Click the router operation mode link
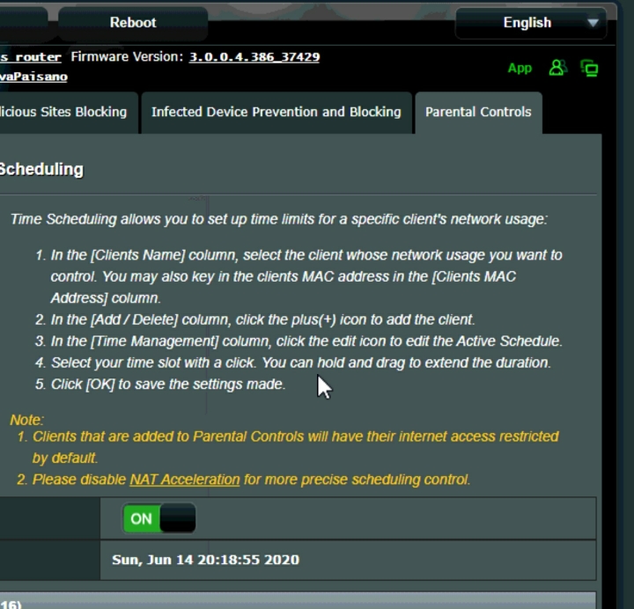The image size is (634, 609). click(x=31, y=57)
